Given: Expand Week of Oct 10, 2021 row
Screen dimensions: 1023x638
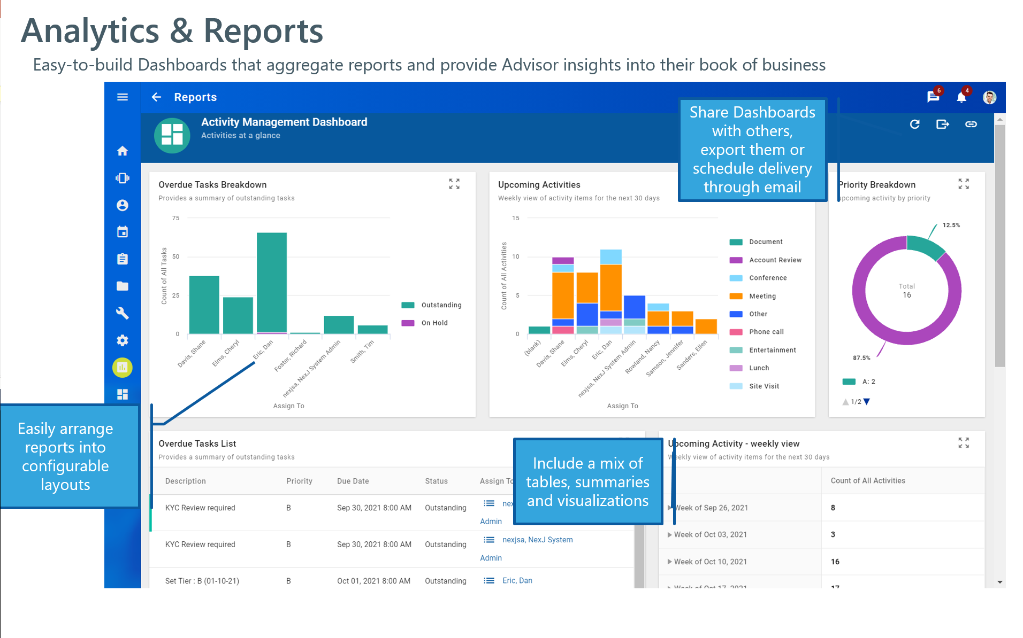Looking at the screenshot, I should [x=670, y=562].
